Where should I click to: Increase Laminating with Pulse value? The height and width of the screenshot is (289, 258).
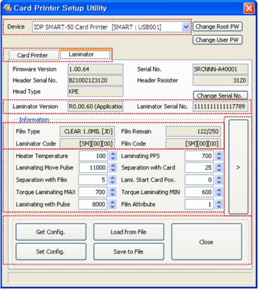112,202
